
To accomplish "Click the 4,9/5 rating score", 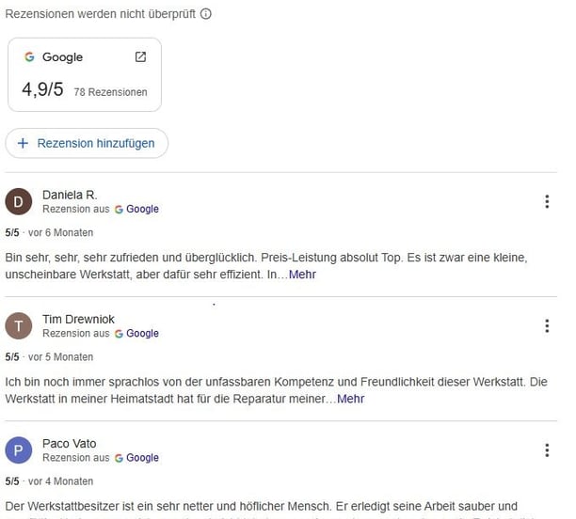I will point(41,90).
